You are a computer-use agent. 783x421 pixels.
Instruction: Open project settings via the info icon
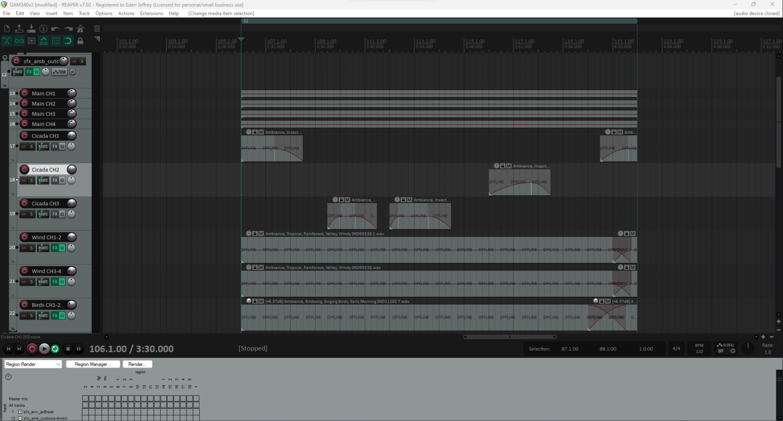[x=43, y=29]
